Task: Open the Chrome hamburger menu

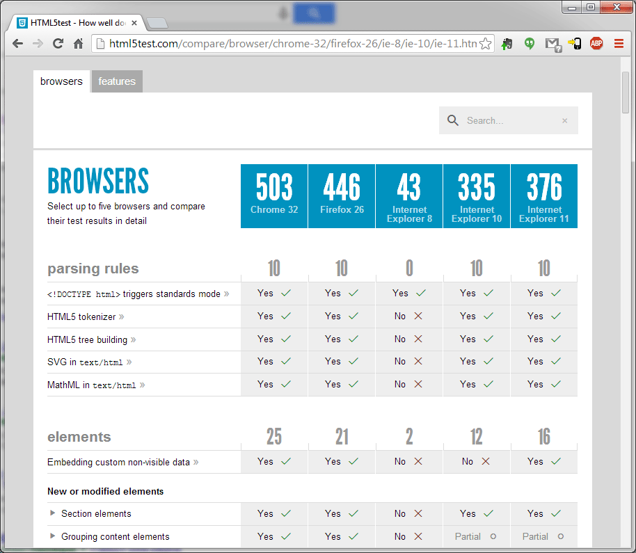Action: tap(619, 43)
